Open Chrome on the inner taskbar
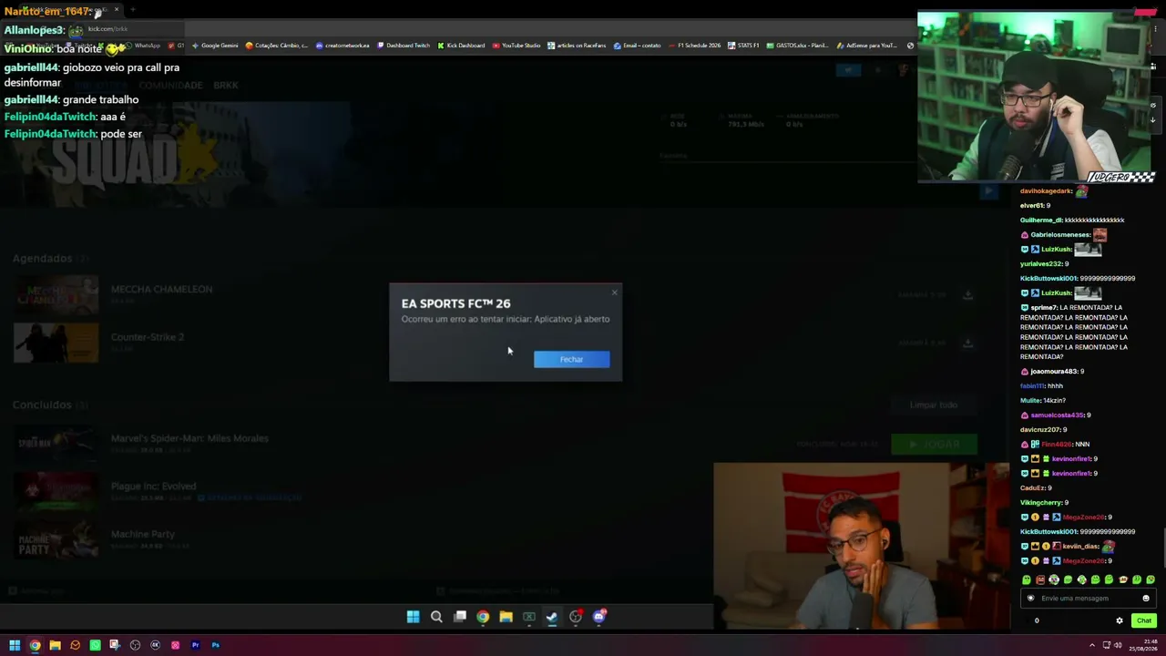This screenshot has width=1166, height=656. (x=483, y=617)
